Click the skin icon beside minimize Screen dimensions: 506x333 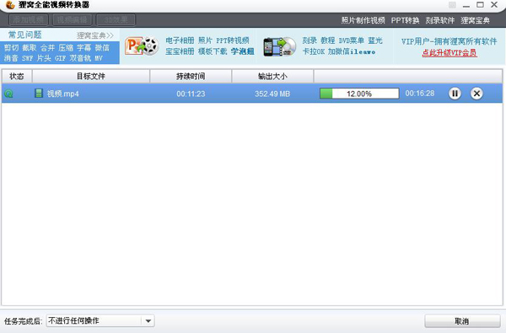[x=452, y=5]
